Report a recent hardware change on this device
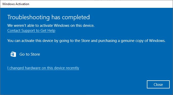This screenshot has width=173, height=95. click(43, 68)
